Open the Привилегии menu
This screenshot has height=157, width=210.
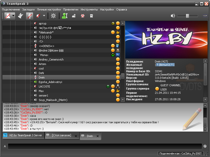pyautogui.click(x=71, y=9)
